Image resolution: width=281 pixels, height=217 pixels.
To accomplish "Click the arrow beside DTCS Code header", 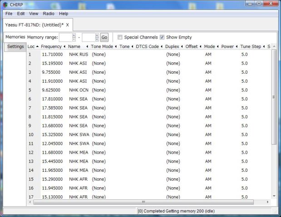I will click(162, 47).
